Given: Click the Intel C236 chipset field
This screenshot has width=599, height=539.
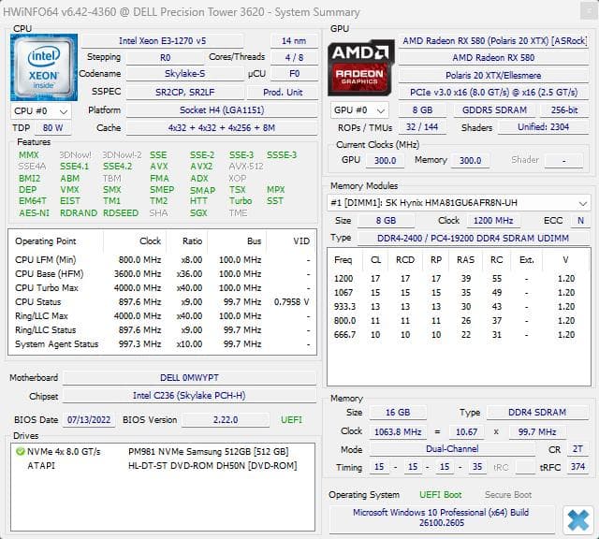Looking at the screenshot, I should click(189, 396).
